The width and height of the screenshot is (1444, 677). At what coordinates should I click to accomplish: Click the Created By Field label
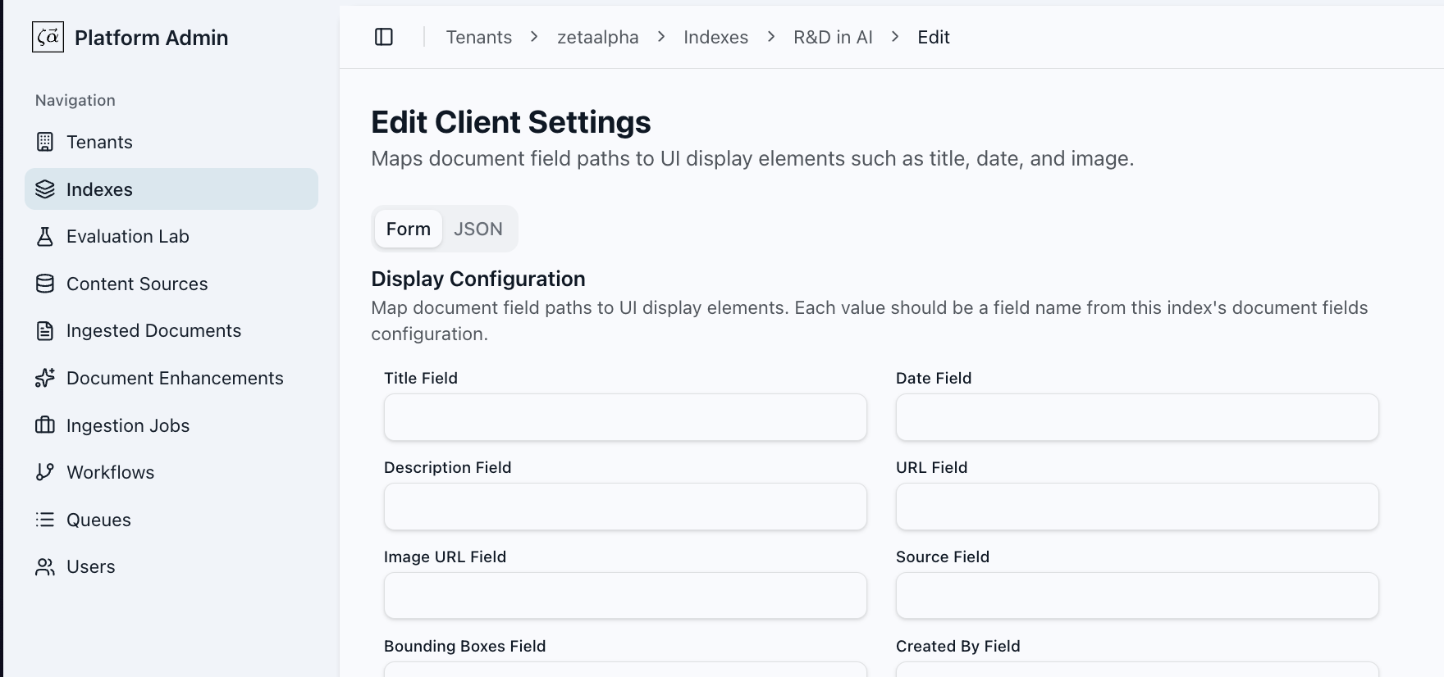pyautogui.click(x=958, y=646)
